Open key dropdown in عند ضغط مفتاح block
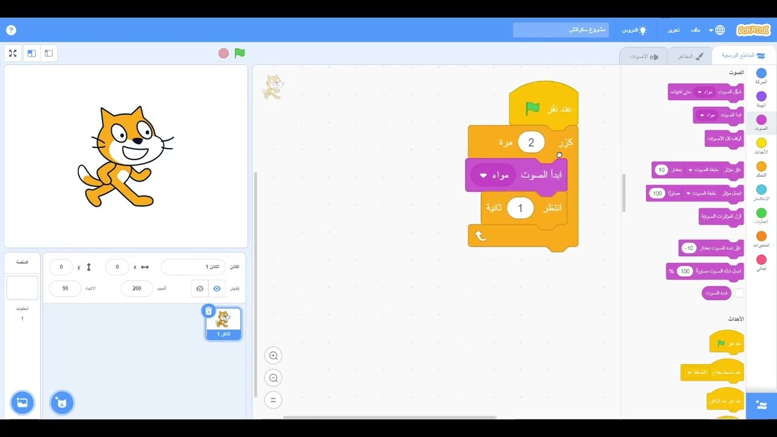This screenshot has height=437, width=777. pyautogui.click(x=696, y=372)
